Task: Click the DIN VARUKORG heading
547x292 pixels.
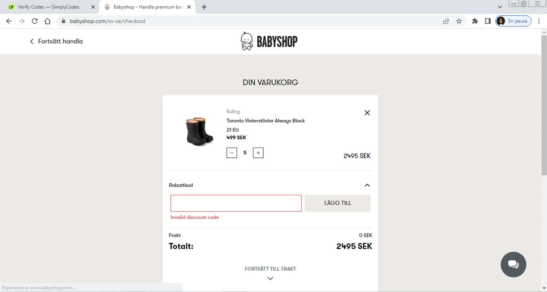Action: pos(271,83)
